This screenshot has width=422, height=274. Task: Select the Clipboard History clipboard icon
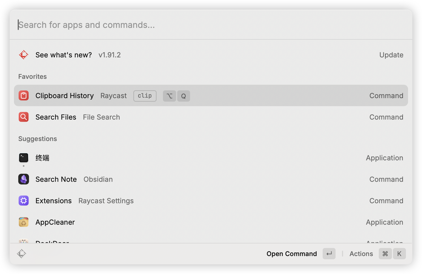point(24,95)
